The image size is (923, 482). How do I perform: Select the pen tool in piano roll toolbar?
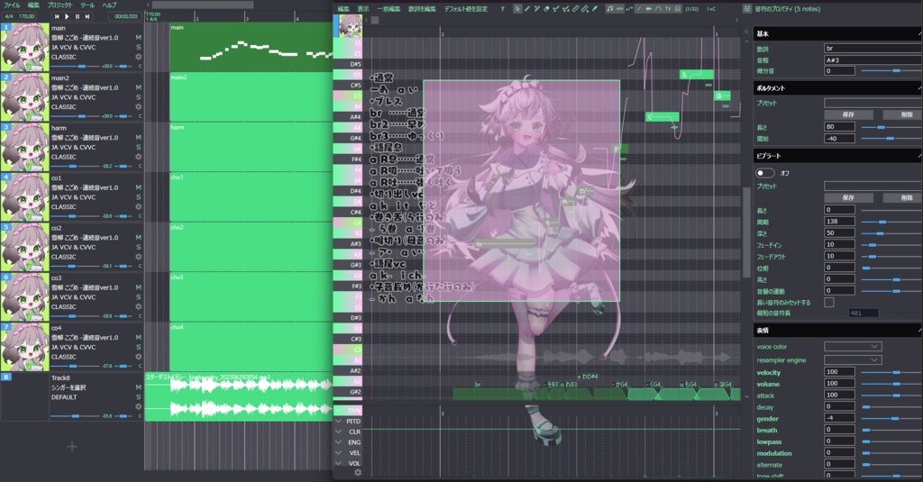(x=527, y=9)
